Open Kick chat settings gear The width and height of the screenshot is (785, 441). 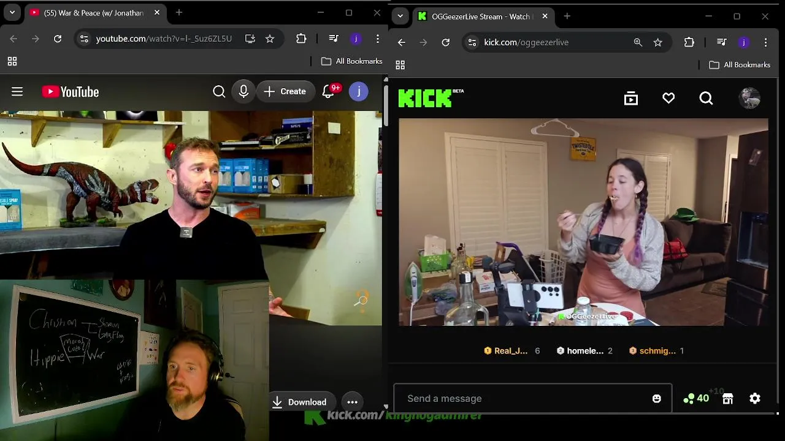(x=755, y=399)
